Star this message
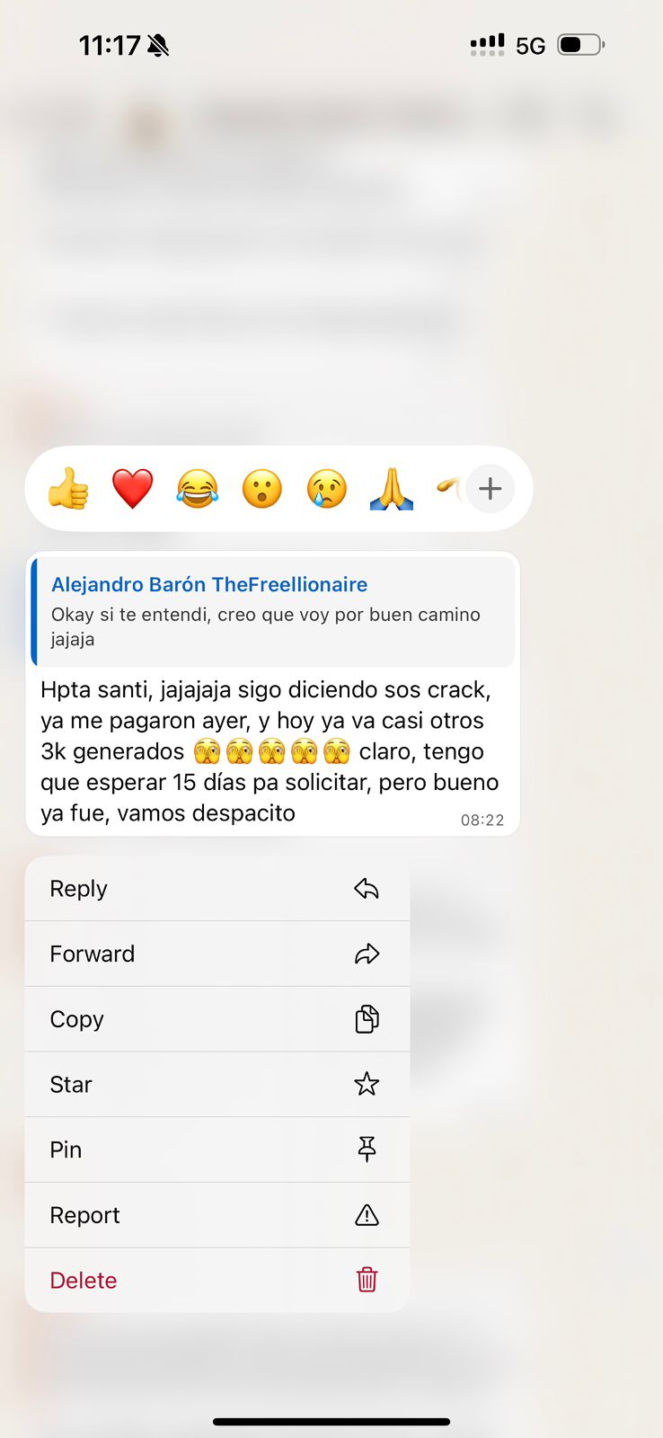 pyautogui.click(x=217, y=1084)
